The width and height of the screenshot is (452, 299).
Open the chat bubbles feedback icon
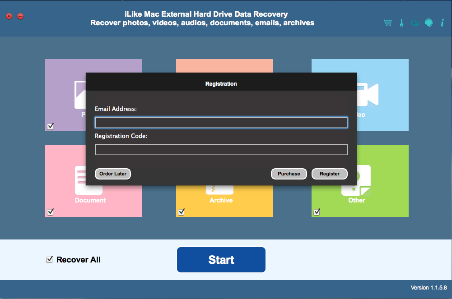click(x=415, y=23)
